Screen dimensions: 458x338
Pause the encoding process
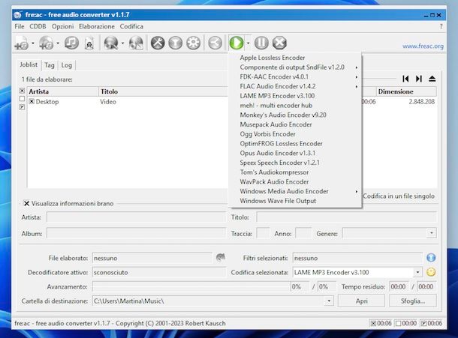click(x=261, y=43)
